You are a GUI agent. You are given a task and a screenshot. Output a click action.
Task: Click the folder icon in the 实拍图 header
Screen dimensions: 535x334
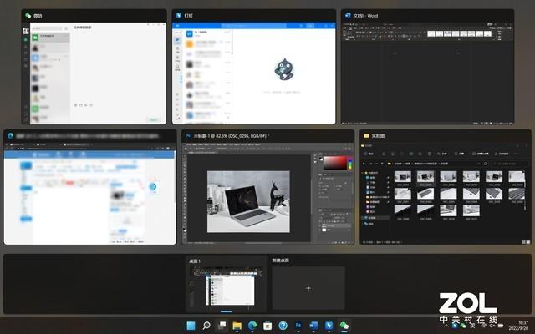coord(366,135)
